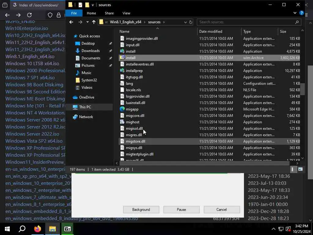Viewport: 313px width, 235px height.
Task: Select the migstore.dll file
Action: coord(209,141)
